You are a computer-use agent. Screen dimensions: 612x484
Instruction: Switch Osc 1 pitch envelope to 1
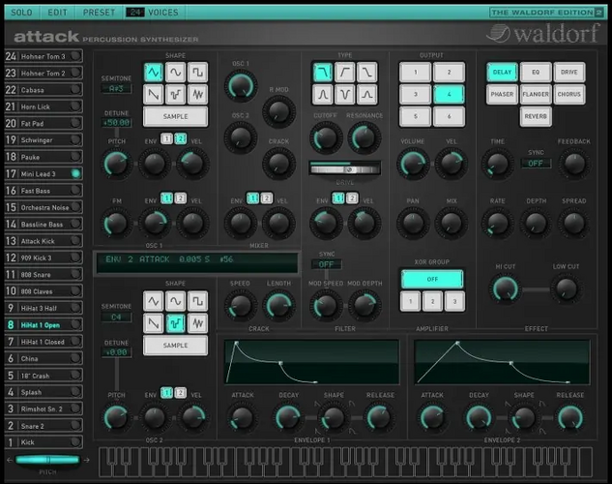[x=166, y=139]
